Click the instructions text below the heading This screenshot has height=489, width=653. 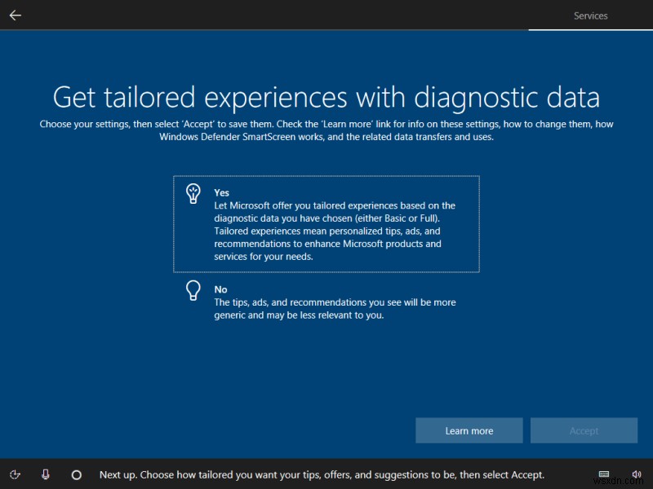pos(326,130)
